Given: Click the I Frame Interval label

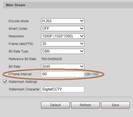Looking at the screenshot, I should pyautogui.click(x=20, y=74).
